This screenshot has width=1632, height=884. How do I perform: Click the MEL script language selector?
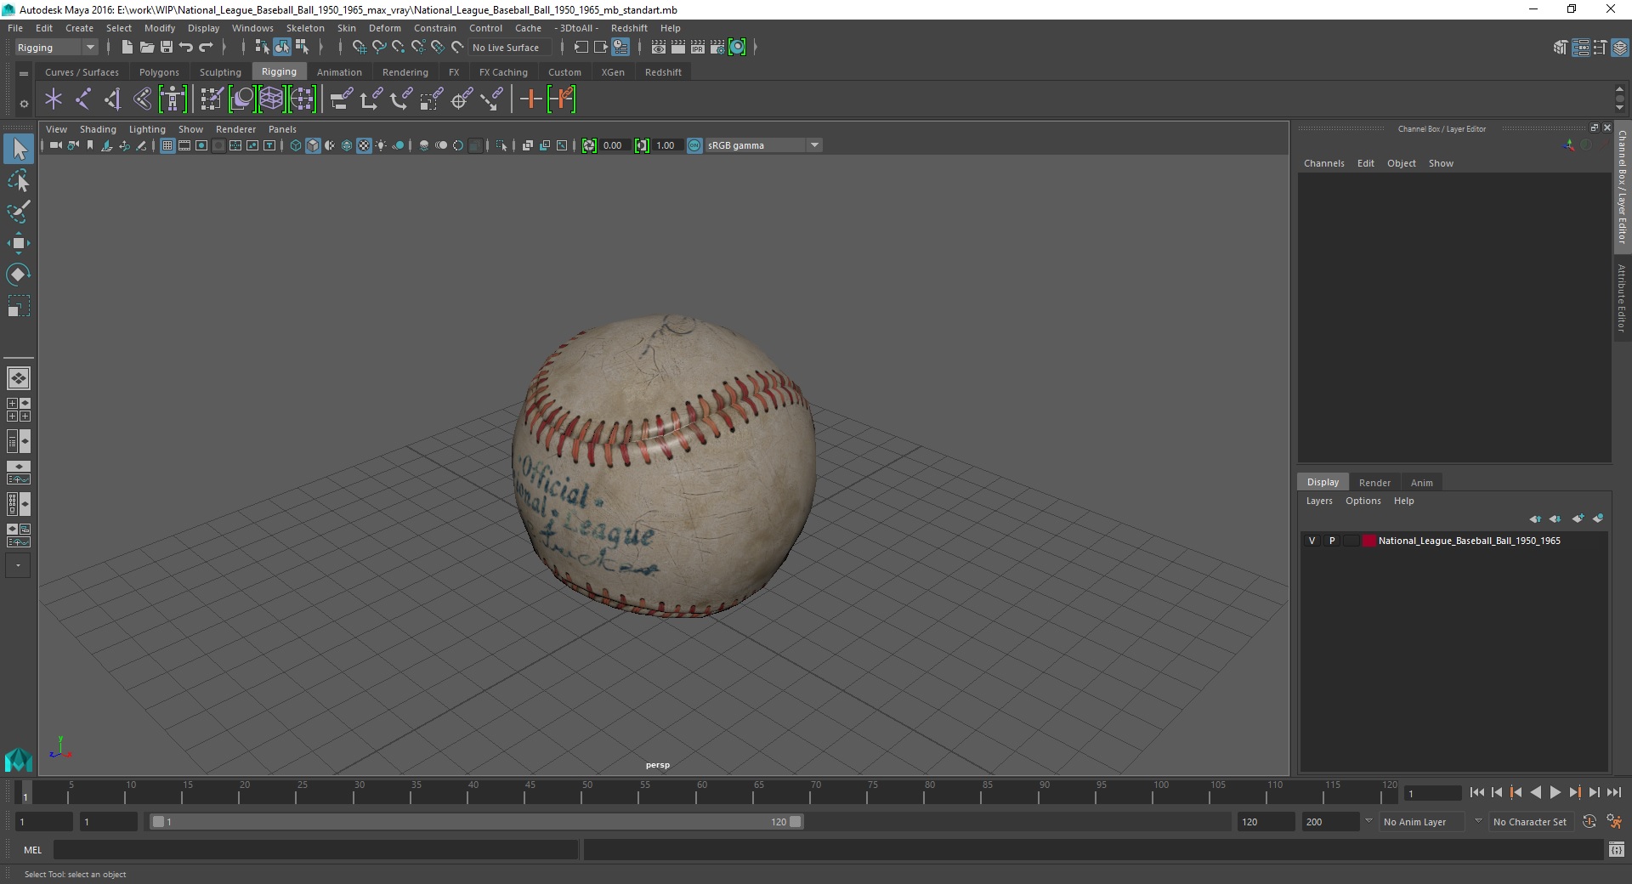click(32, 850)
